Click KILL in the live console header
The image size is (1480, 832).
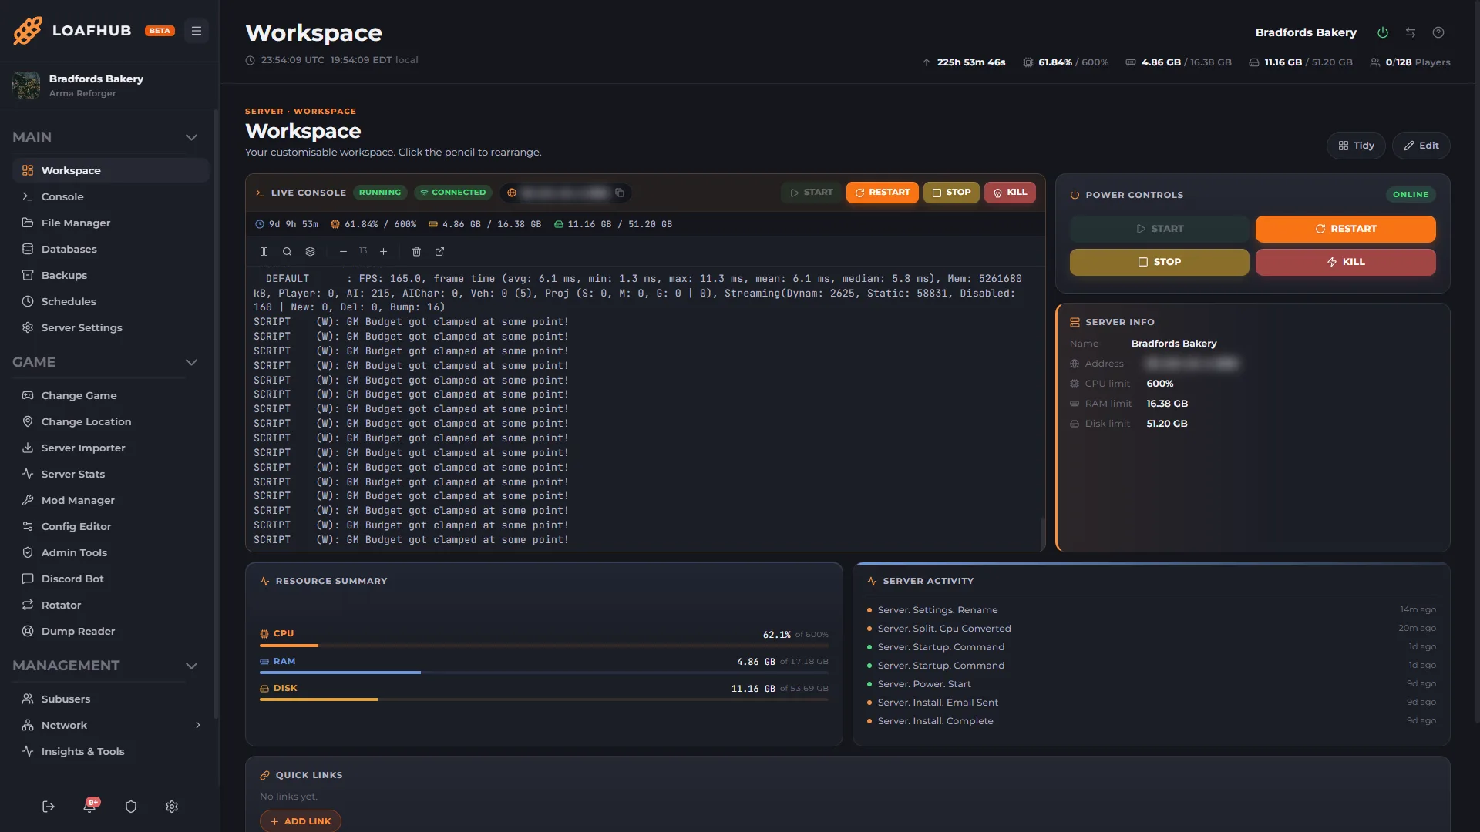point(1010,193)
